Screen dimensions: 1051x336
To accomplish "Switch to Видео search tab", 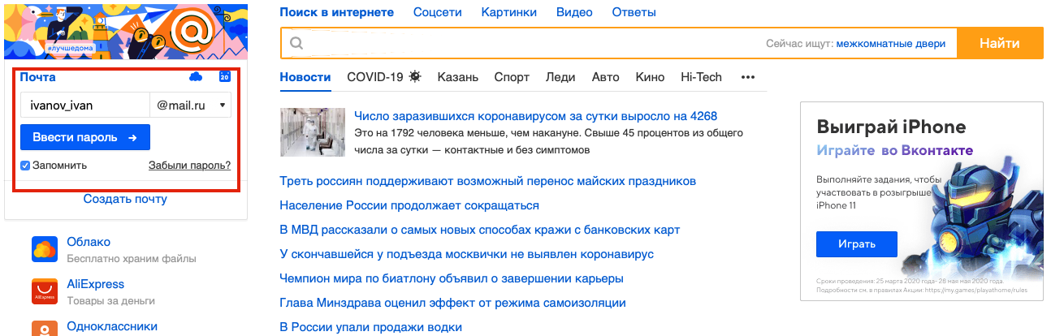I will coord(574,12).
